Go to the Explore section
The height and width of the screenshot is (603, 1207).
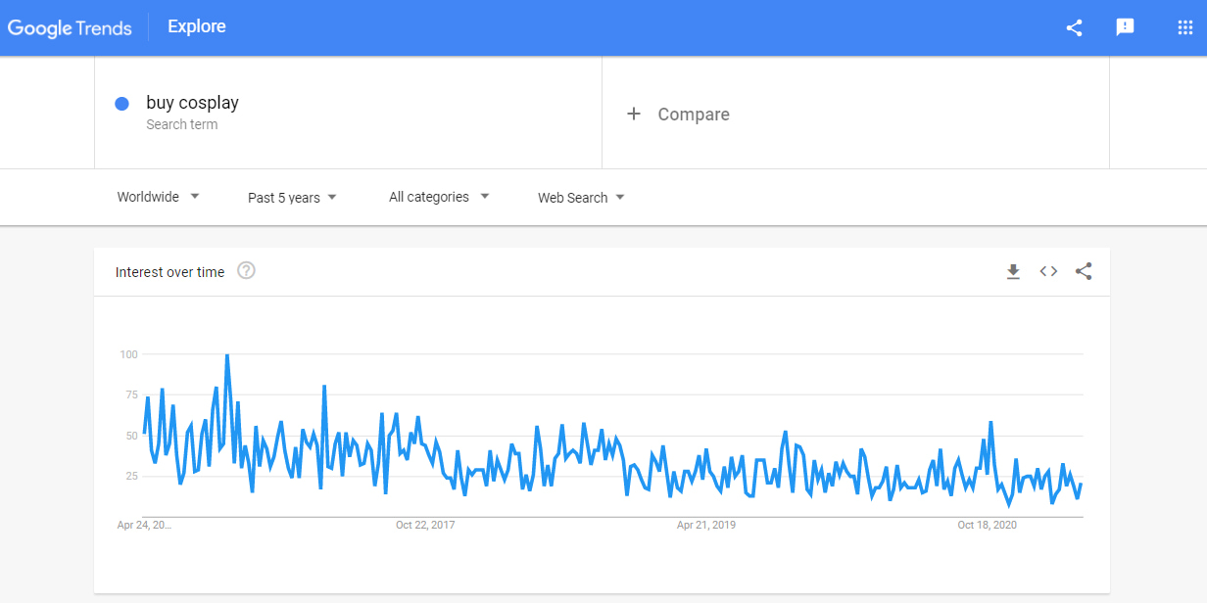(197, 26)
